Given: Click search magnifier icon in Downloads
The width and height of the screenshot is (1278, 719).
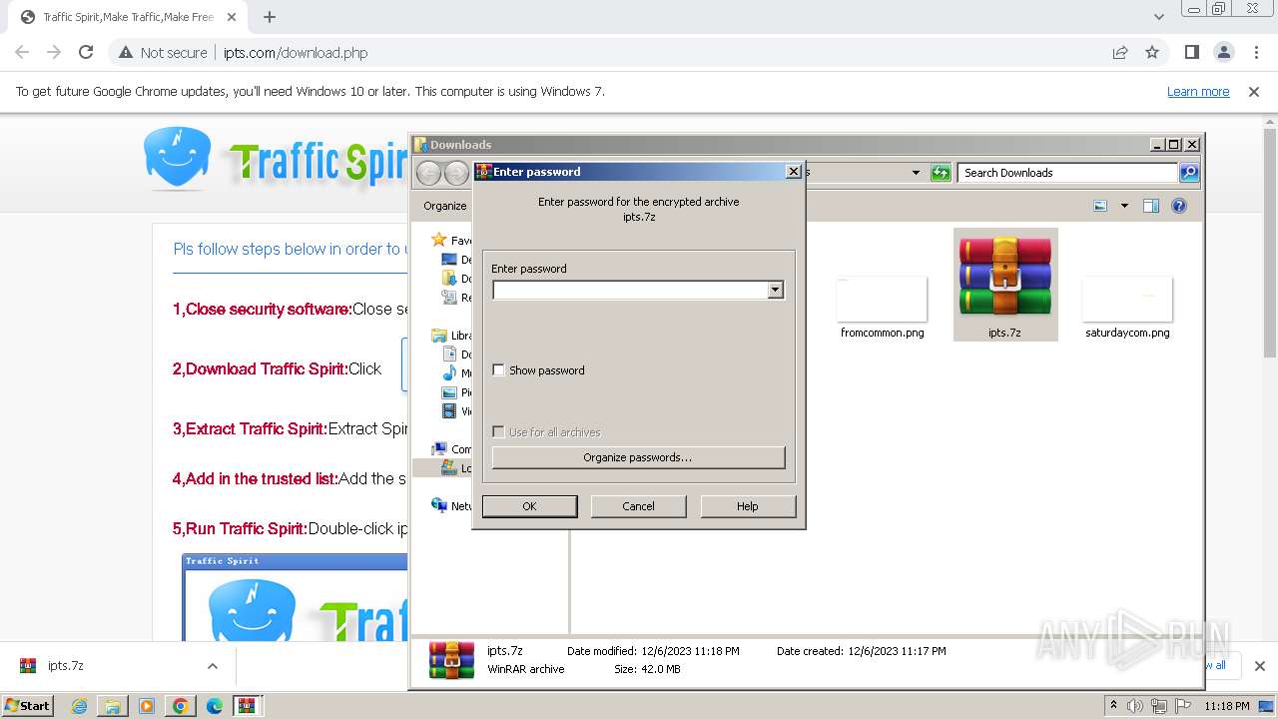Looking at the screenshot, I should coord(1189,173).
